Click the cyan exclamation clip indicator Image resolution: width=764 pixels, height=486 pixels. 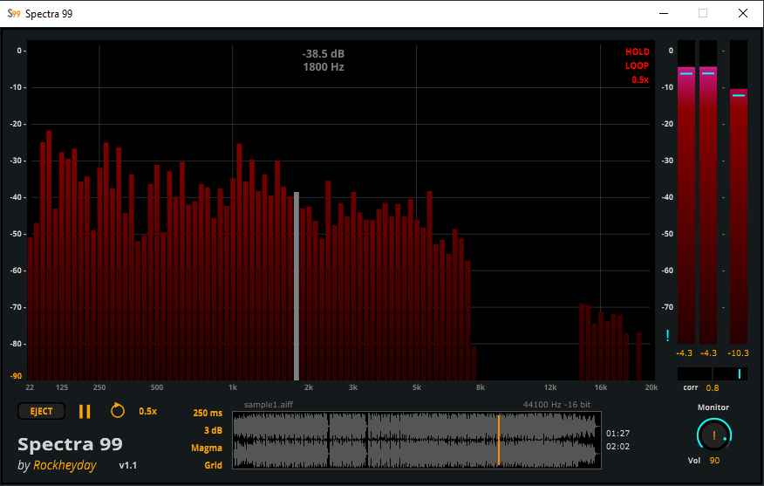click(x=667, y=335)
